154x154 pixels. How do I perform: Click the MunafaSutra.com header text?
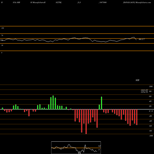pyautogui.click(x=143, y=2)
